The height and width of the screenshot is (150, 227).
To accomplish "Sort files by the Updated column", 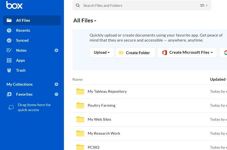I will 218,79.
